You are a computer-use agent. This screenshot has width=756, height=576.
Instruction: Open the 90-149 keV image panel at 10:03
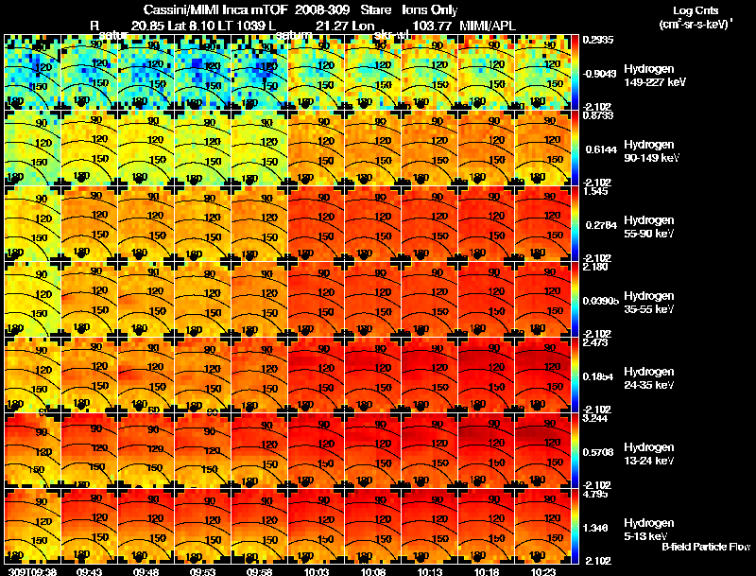click(316, 148)
